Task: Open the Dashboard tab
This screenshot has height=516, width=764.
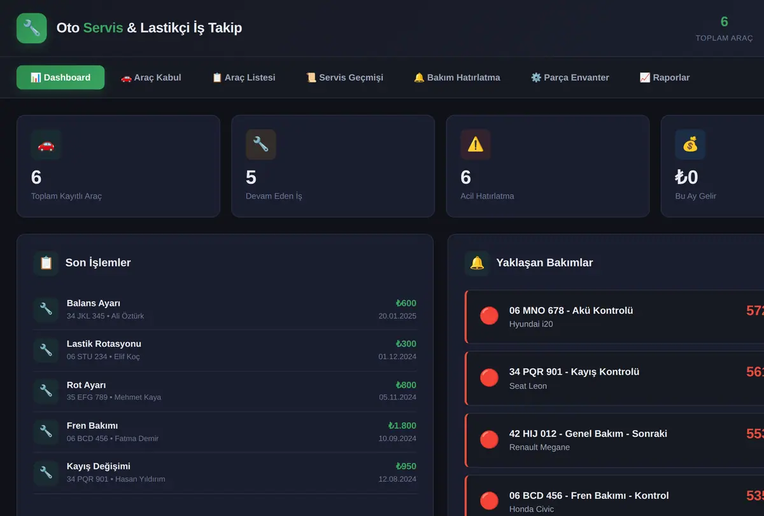Action: 60,78
